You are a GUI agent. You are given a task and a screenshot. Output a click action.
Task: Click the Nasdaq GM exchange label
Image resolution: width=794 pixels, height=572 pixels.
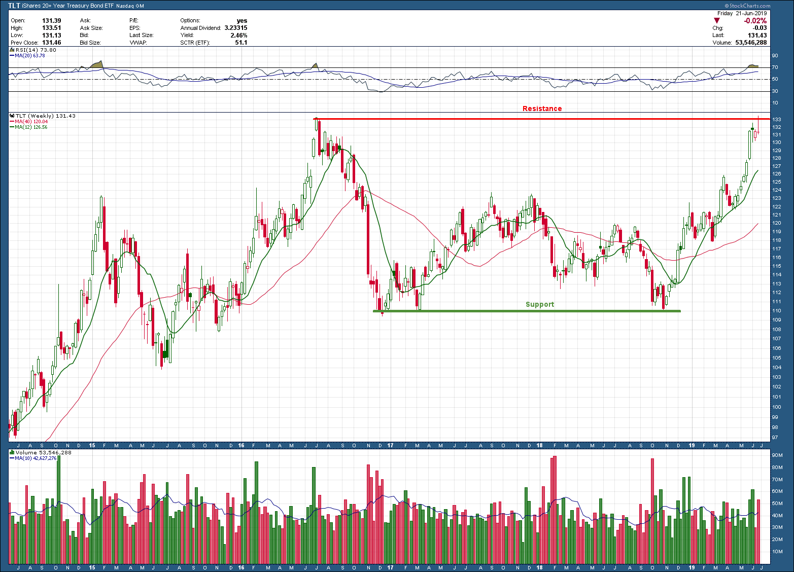coord(130,6)
